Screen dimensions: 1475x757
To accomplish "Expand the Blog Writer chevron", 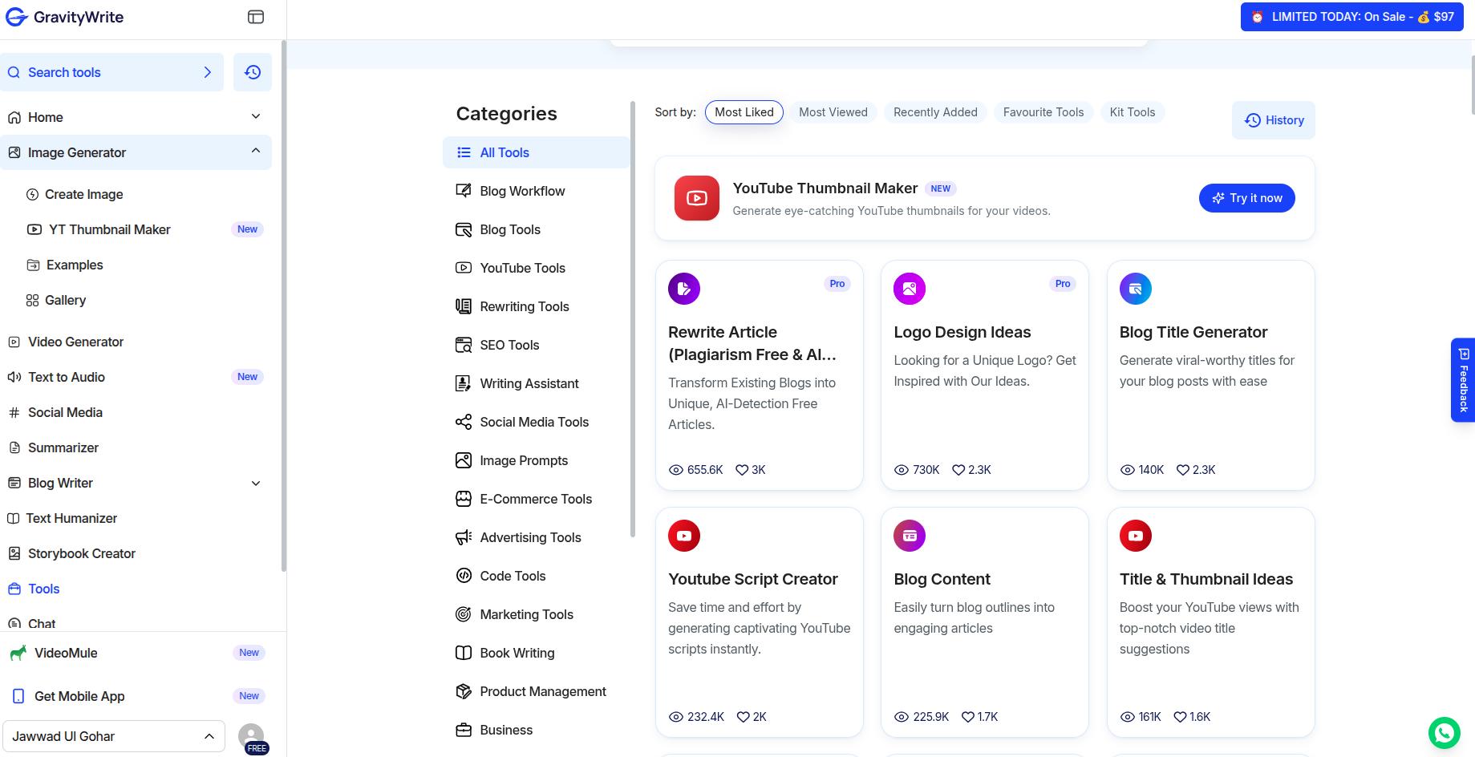I will click(256, 483).
